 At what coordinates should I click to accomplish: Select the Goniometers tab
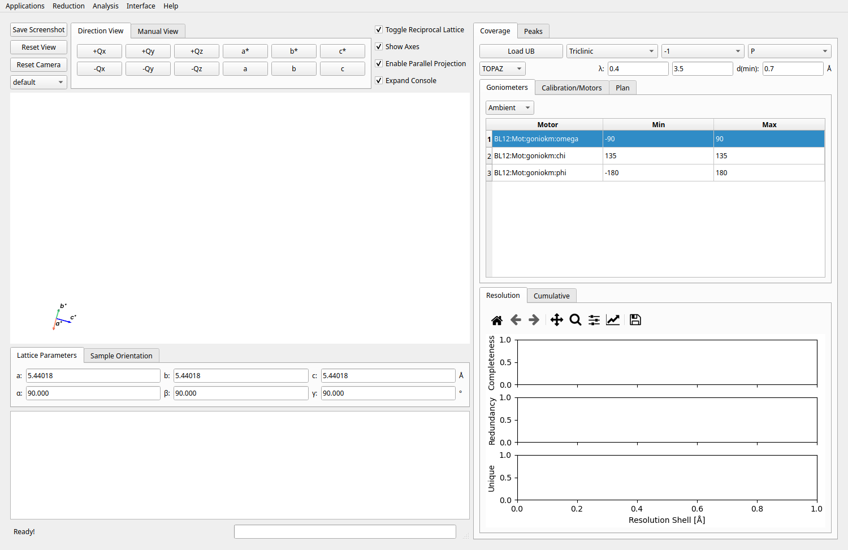coord(507,87)
